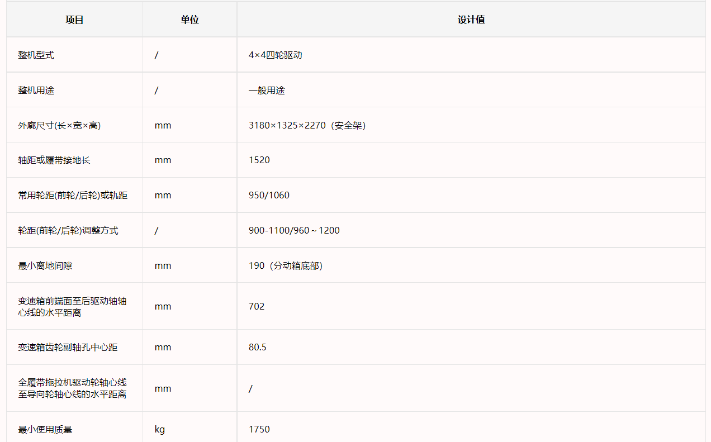Select the 轴距或履带接地长 row label
This screenshot has height=442, width=711.
(x=54, y=160)
